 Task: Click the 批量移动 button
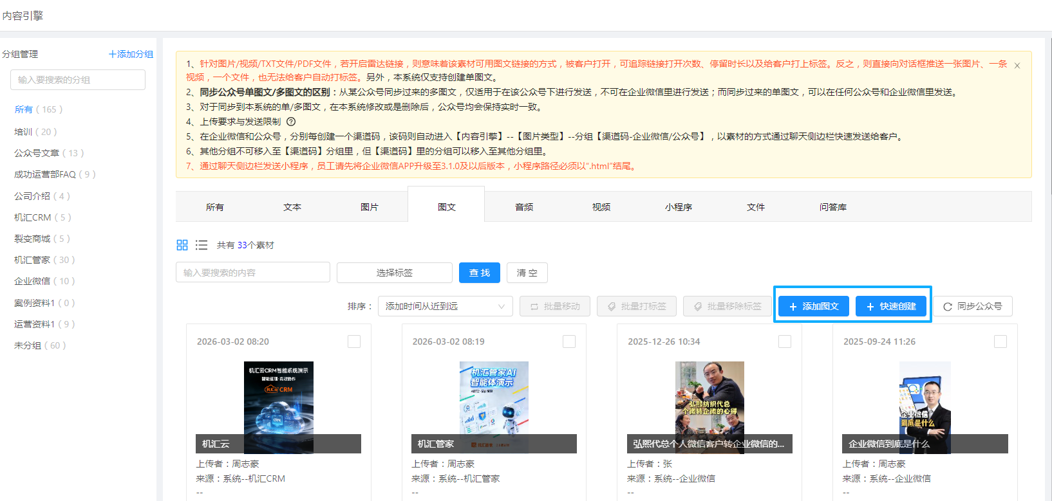point(555,306)
